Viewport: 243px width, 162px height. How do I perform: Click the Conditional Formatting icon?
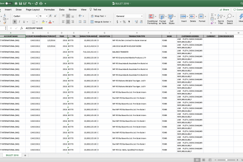point(151,17)
